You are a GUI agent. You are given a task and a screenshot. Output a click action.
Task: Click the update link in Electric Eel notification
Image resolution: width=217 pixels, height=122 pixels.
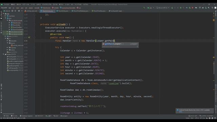[181, 112]
